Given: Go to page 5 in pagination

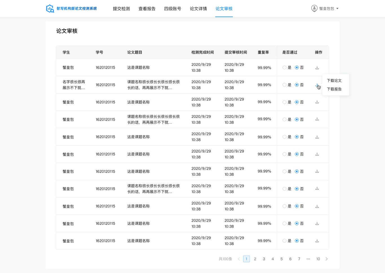Looking at the screenshot, I should [x=282, y=259].
